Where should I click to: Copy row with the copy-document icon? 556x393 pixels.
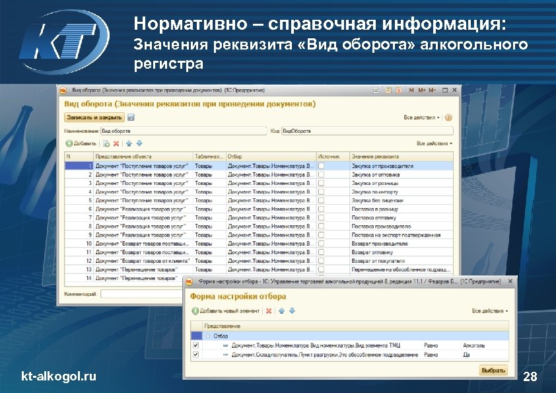pyautogui.click(x=106, y=143)
